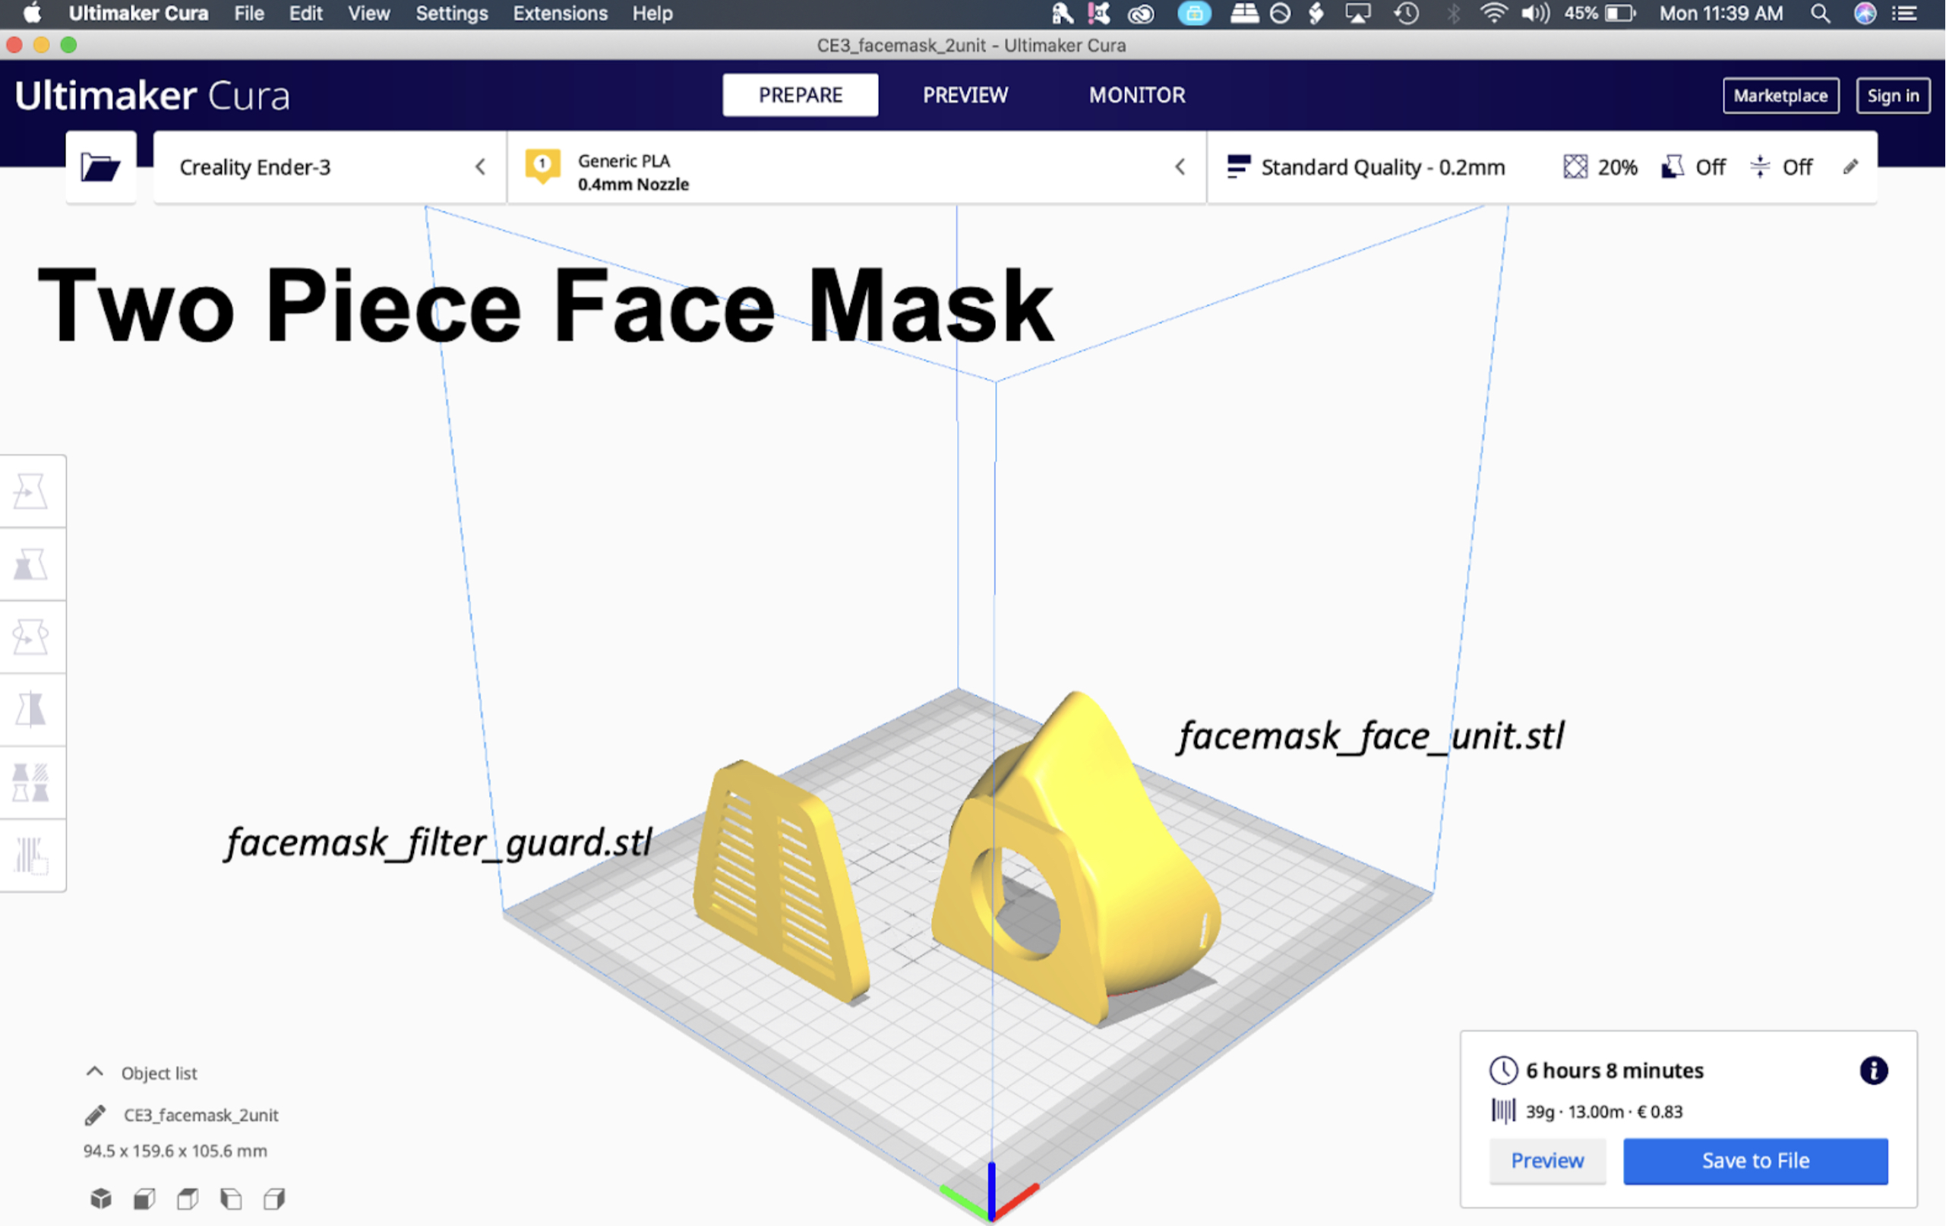Screen dimensions: 1946x1226
Task: Select the Rotate tool in left toolbar
Action: click(31, 637)
